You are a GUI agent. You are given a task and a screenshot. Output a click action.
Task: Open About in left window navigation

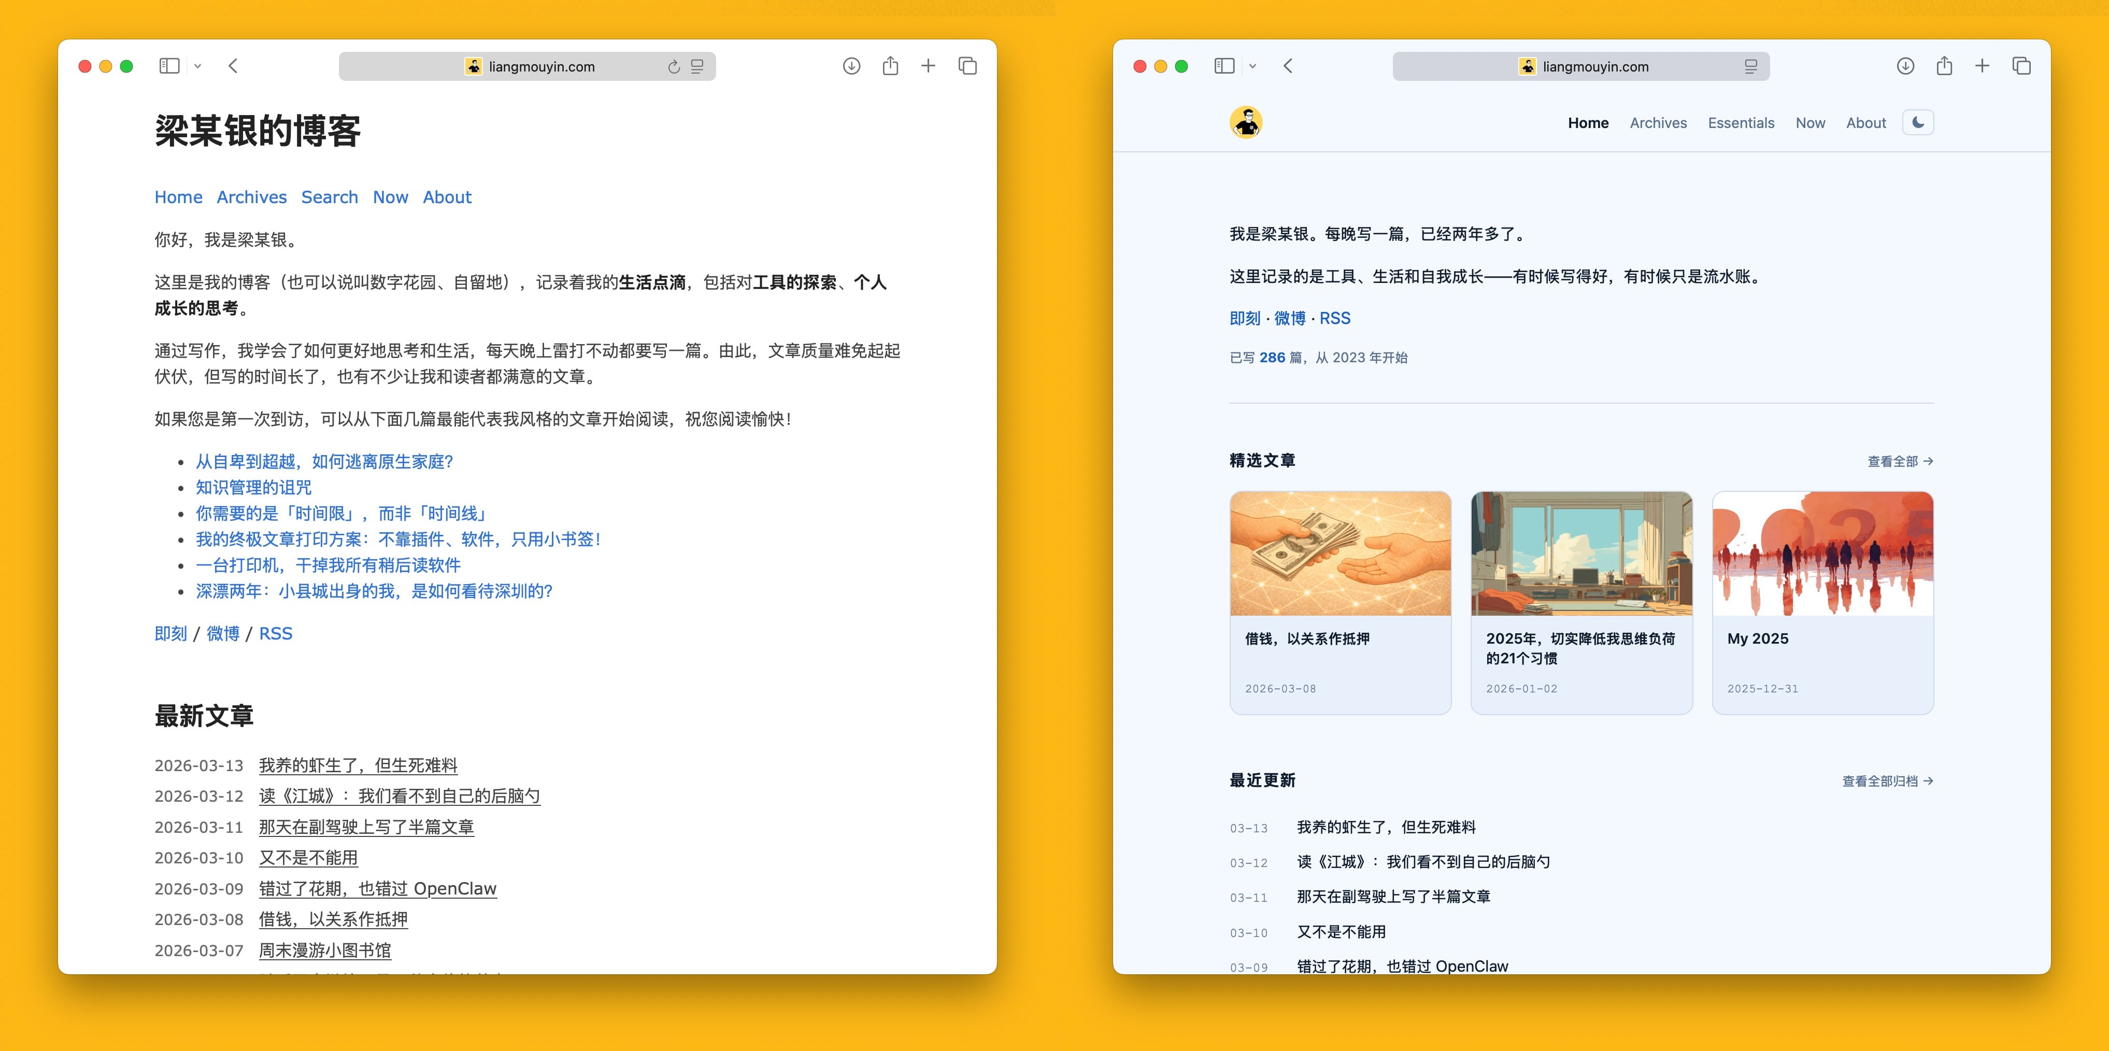pos(447,197)
